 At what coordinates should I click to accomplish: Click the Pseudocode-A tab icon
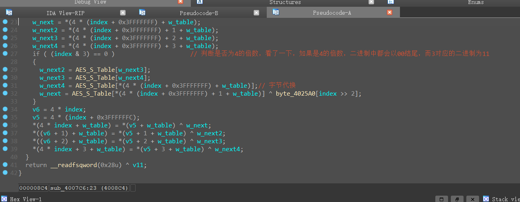(276, 12)
